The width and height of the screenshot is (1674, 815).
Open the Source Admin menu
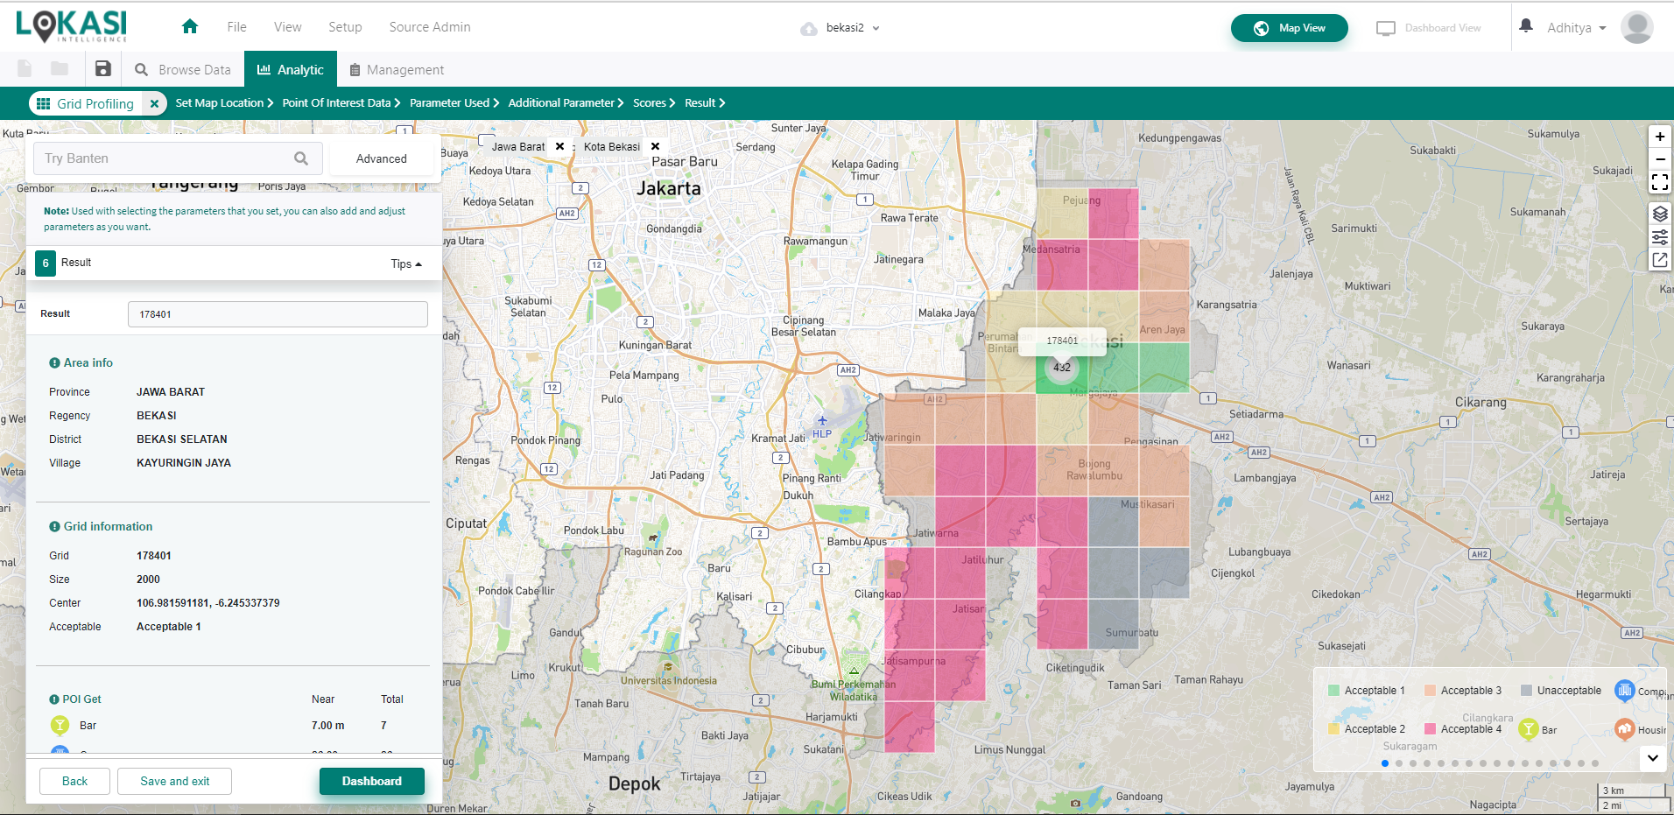click(430, 27)
